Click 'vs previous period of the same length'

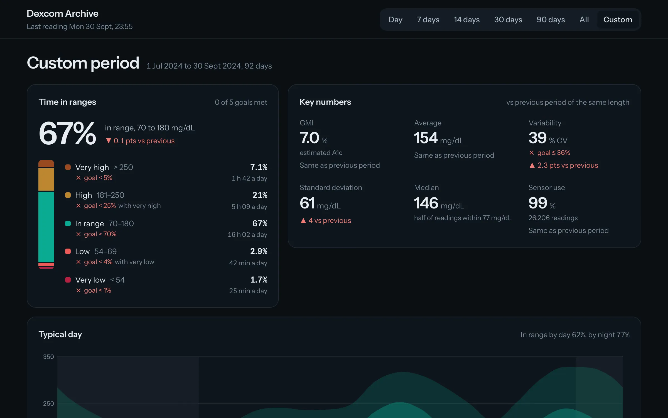(x=568, y=102)
